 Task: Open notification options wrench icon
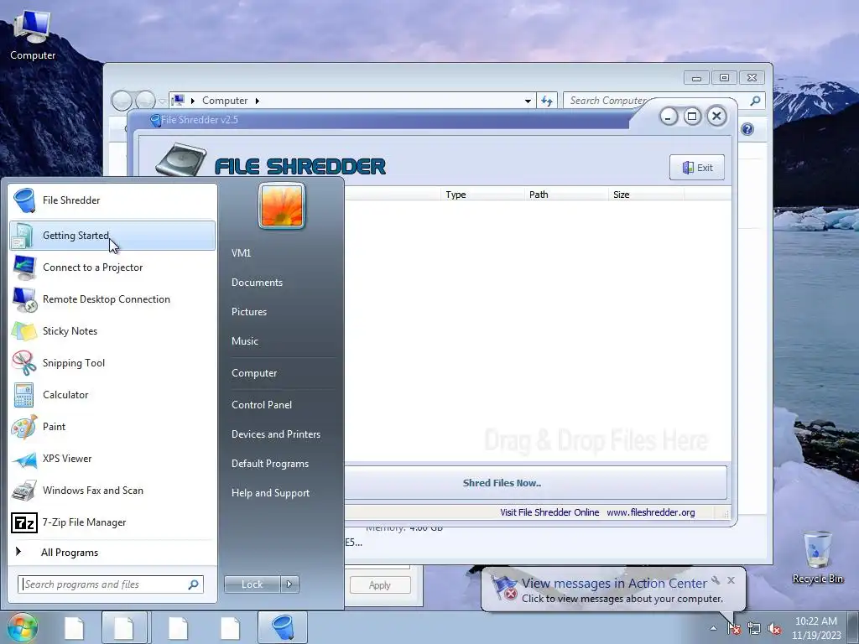[716, 580]
